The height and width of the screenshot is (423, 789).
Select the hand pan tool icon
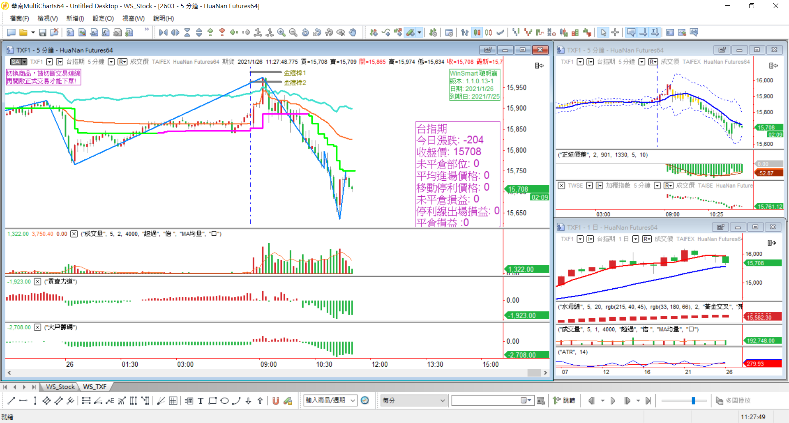pos(353,32)
